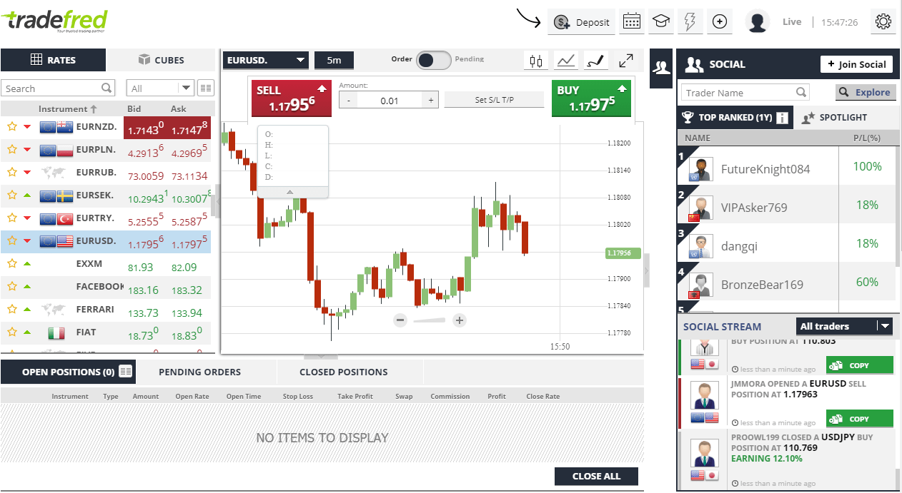Open the 5m timeframe selector

334,61
